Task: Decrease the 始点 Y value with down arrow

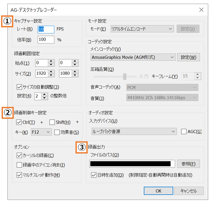Action: coord(75,65)
